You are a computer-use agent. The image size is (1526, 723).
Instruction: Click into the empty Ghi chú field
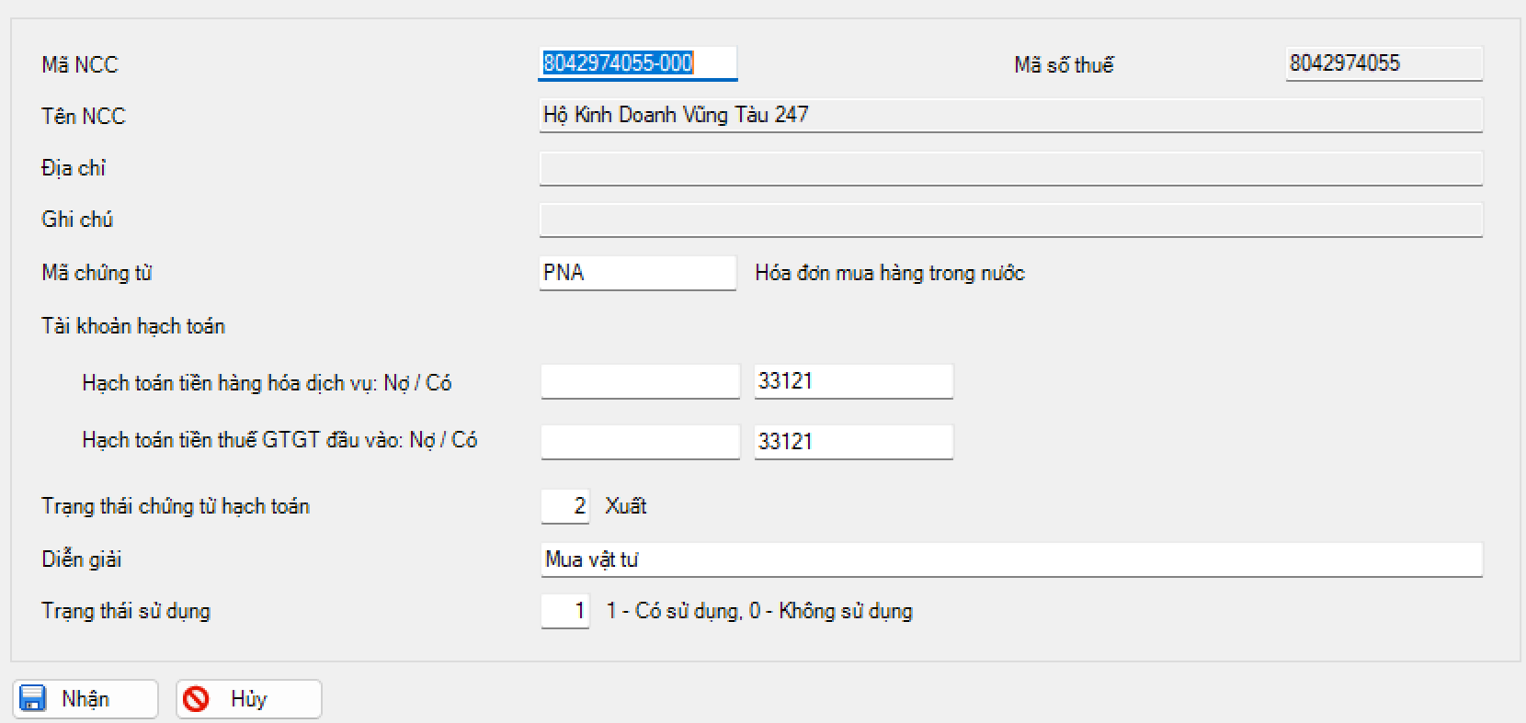tap(1009, 220)
